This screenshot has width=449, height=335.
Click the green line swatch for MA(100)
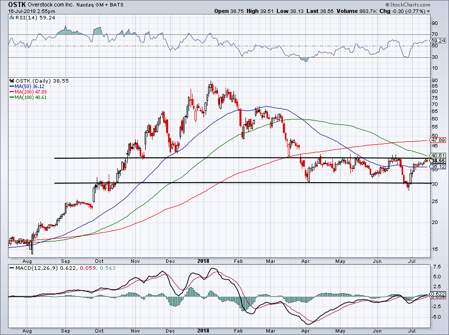11,98
